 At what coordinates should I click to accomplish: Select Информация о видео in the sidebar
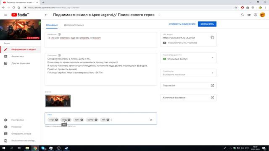[21, 49]
